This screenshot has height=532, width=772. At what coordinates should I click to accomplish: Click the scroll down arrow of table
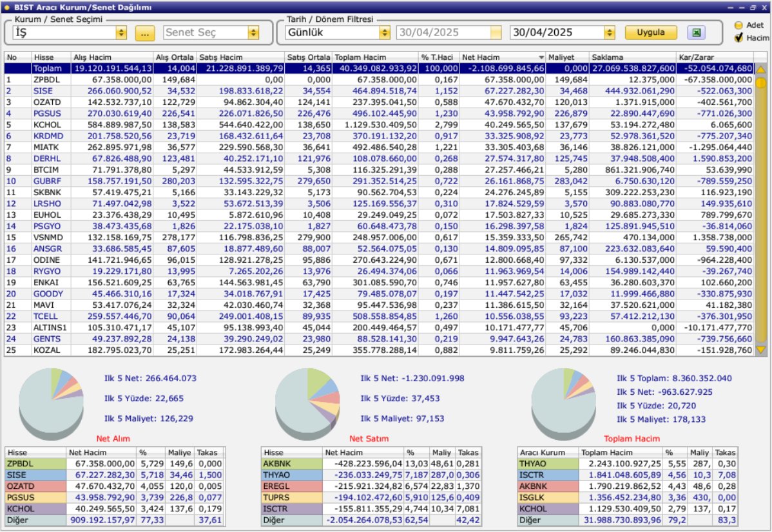click(760, 350)
